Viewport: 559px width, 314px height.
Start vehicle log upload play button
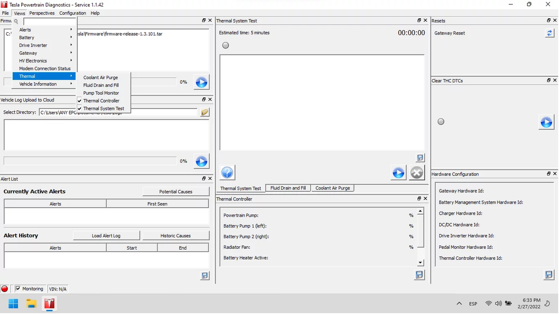[201, 161]
